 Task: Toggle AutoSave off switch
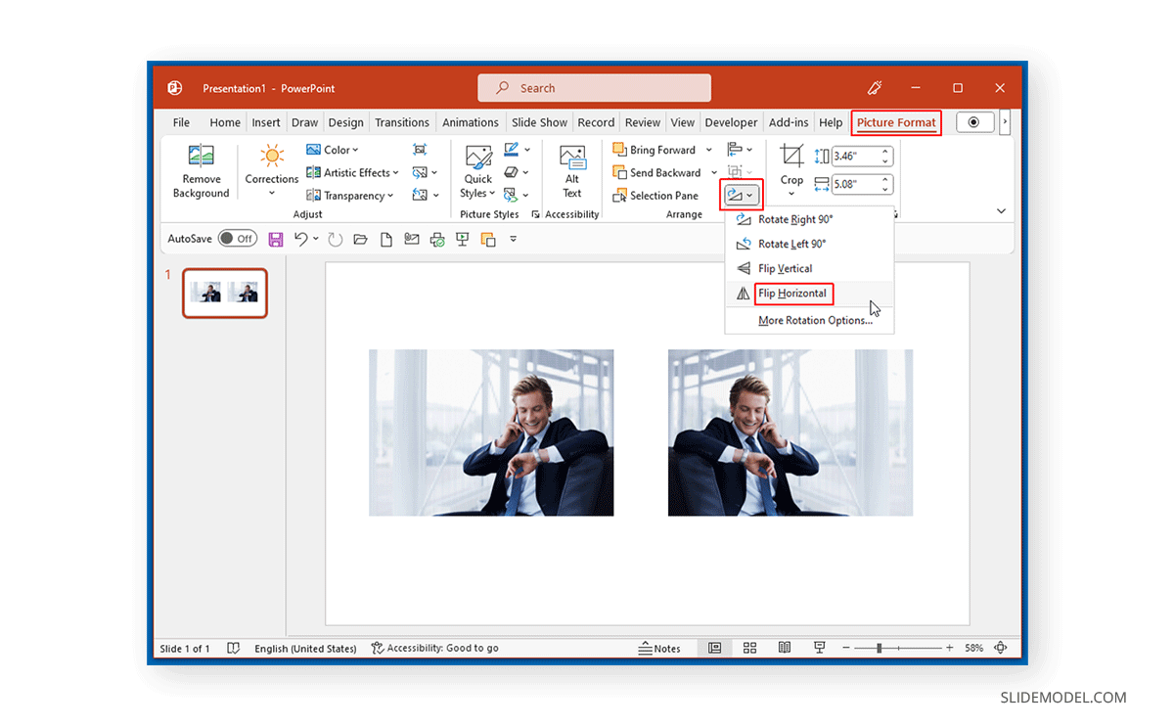point(238,238)
